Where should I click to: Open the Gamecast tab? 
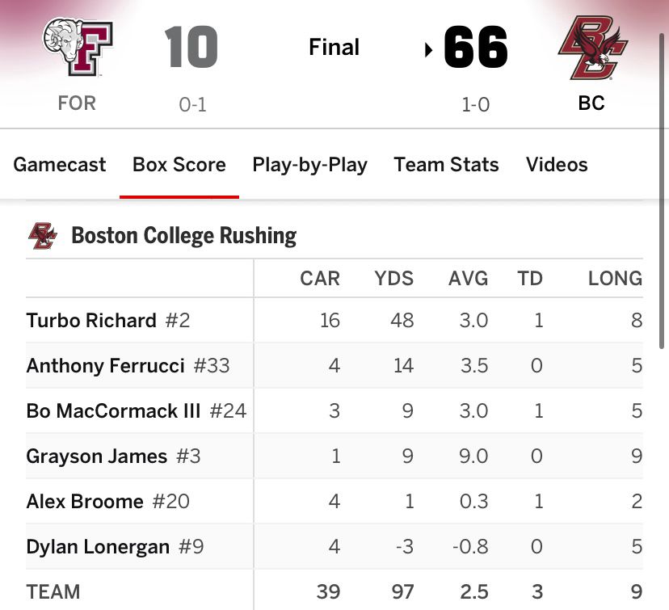[60, 165]
